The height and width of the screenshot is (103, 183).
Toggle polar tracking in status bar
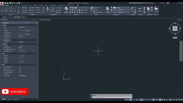144,100
